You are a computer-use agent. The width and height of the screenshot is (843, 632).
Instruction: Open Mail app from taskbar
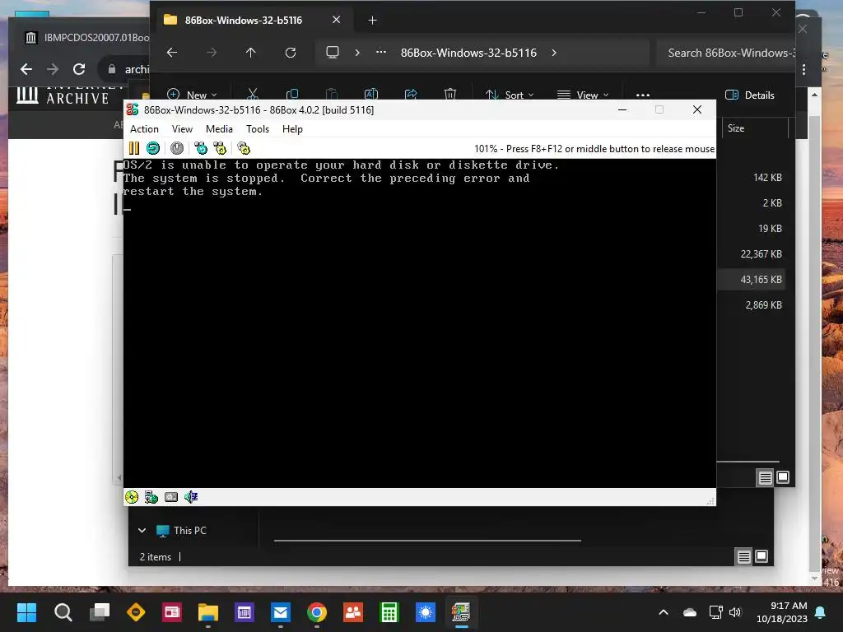(281, 612)
